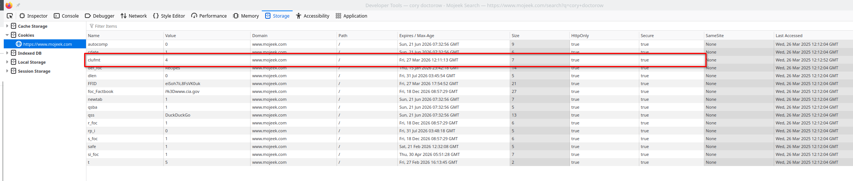The width and height of the screenshot is (853, 181).
Task: Expand the Cache Storage tree node
Action: point(7,26)
